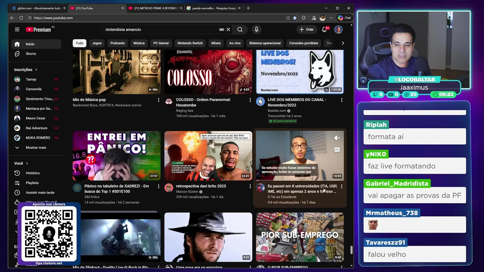Open the options menu for retrospectiva davi brito

(250, 187)
